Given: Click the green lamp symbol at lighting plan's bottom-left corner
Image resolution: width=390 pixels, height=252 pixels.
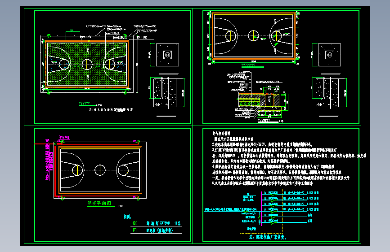Looking at the screenshot, I should click(x=62, y=198).
